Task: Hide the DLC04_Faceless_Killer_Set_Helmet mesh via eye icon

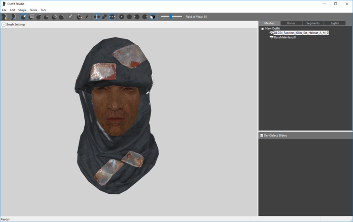Action: pyautogui.click(x=271, y=33)
